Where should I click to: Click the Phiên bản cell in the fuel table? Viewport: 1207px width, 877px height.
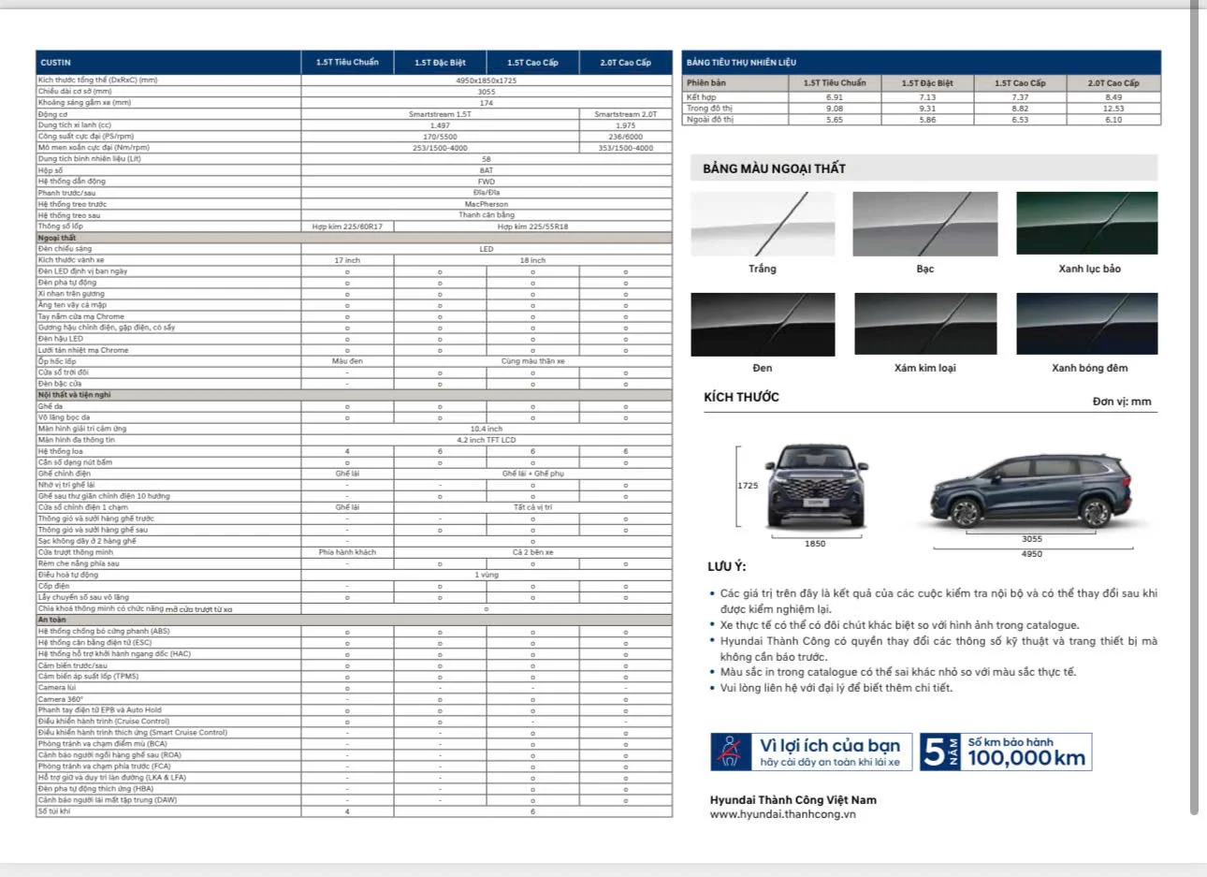click(x=736, y=83)
